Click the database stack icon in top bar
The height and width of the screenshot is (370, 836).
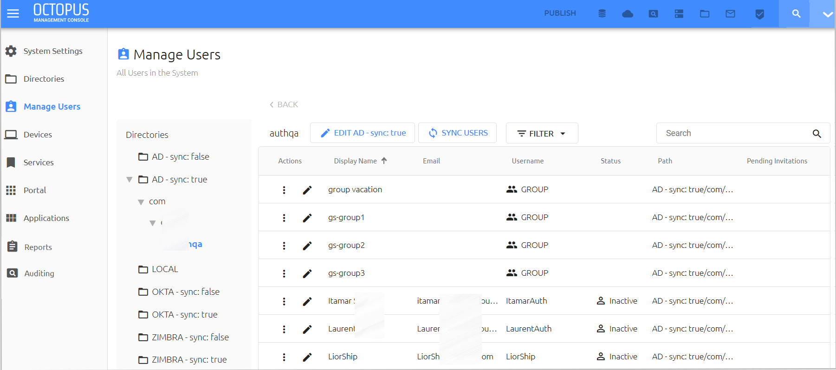pos(602,13)
